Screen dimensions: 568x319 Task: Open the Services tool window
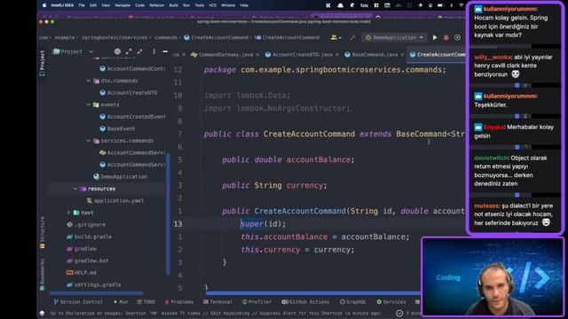pos(391,301)
